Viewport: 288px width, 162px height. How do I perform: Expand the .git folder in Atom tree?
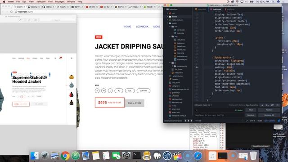167,13
